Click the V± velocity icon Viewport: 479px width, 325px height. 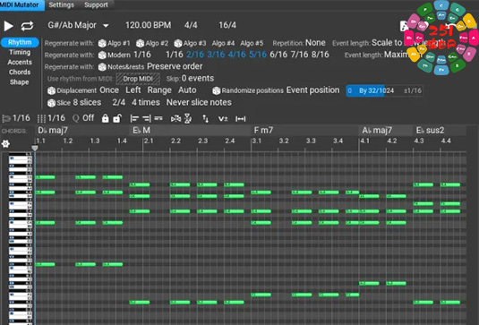223,119
